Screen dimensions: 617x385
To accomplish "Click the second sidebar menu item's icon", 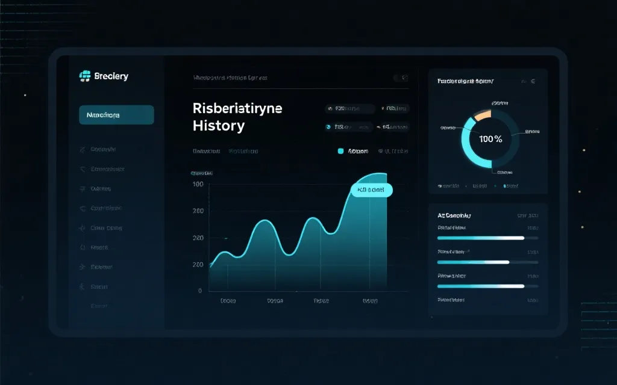I will (x=81, y=169).
